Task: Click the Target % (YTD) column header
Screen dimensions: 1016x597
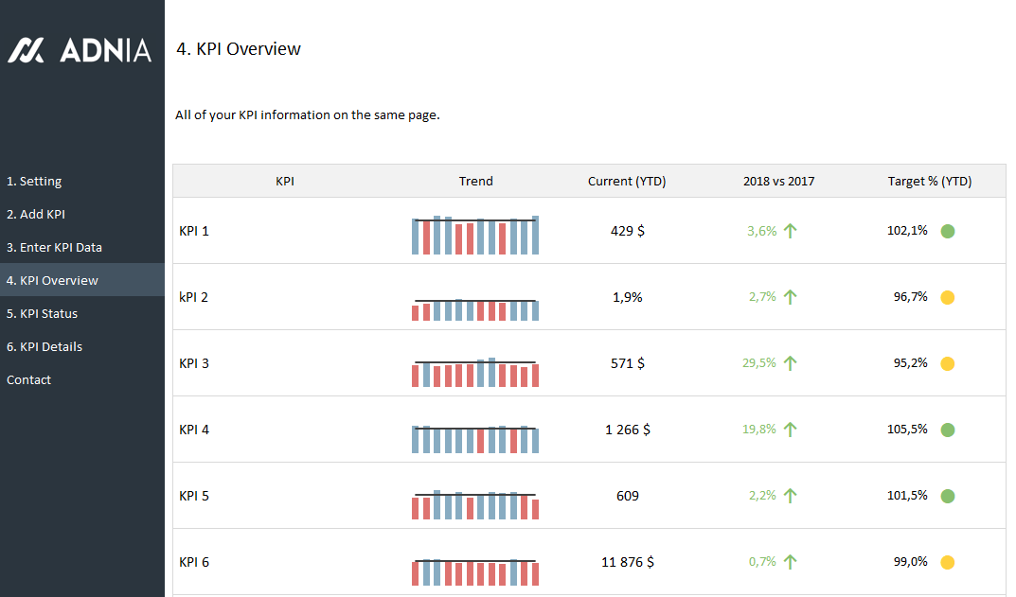Action: (929, 182)
